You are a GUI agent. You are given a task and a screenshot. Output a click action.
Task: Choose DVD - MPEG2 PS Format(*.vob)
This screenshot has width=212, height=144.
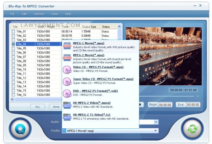[x=95, y=91]
